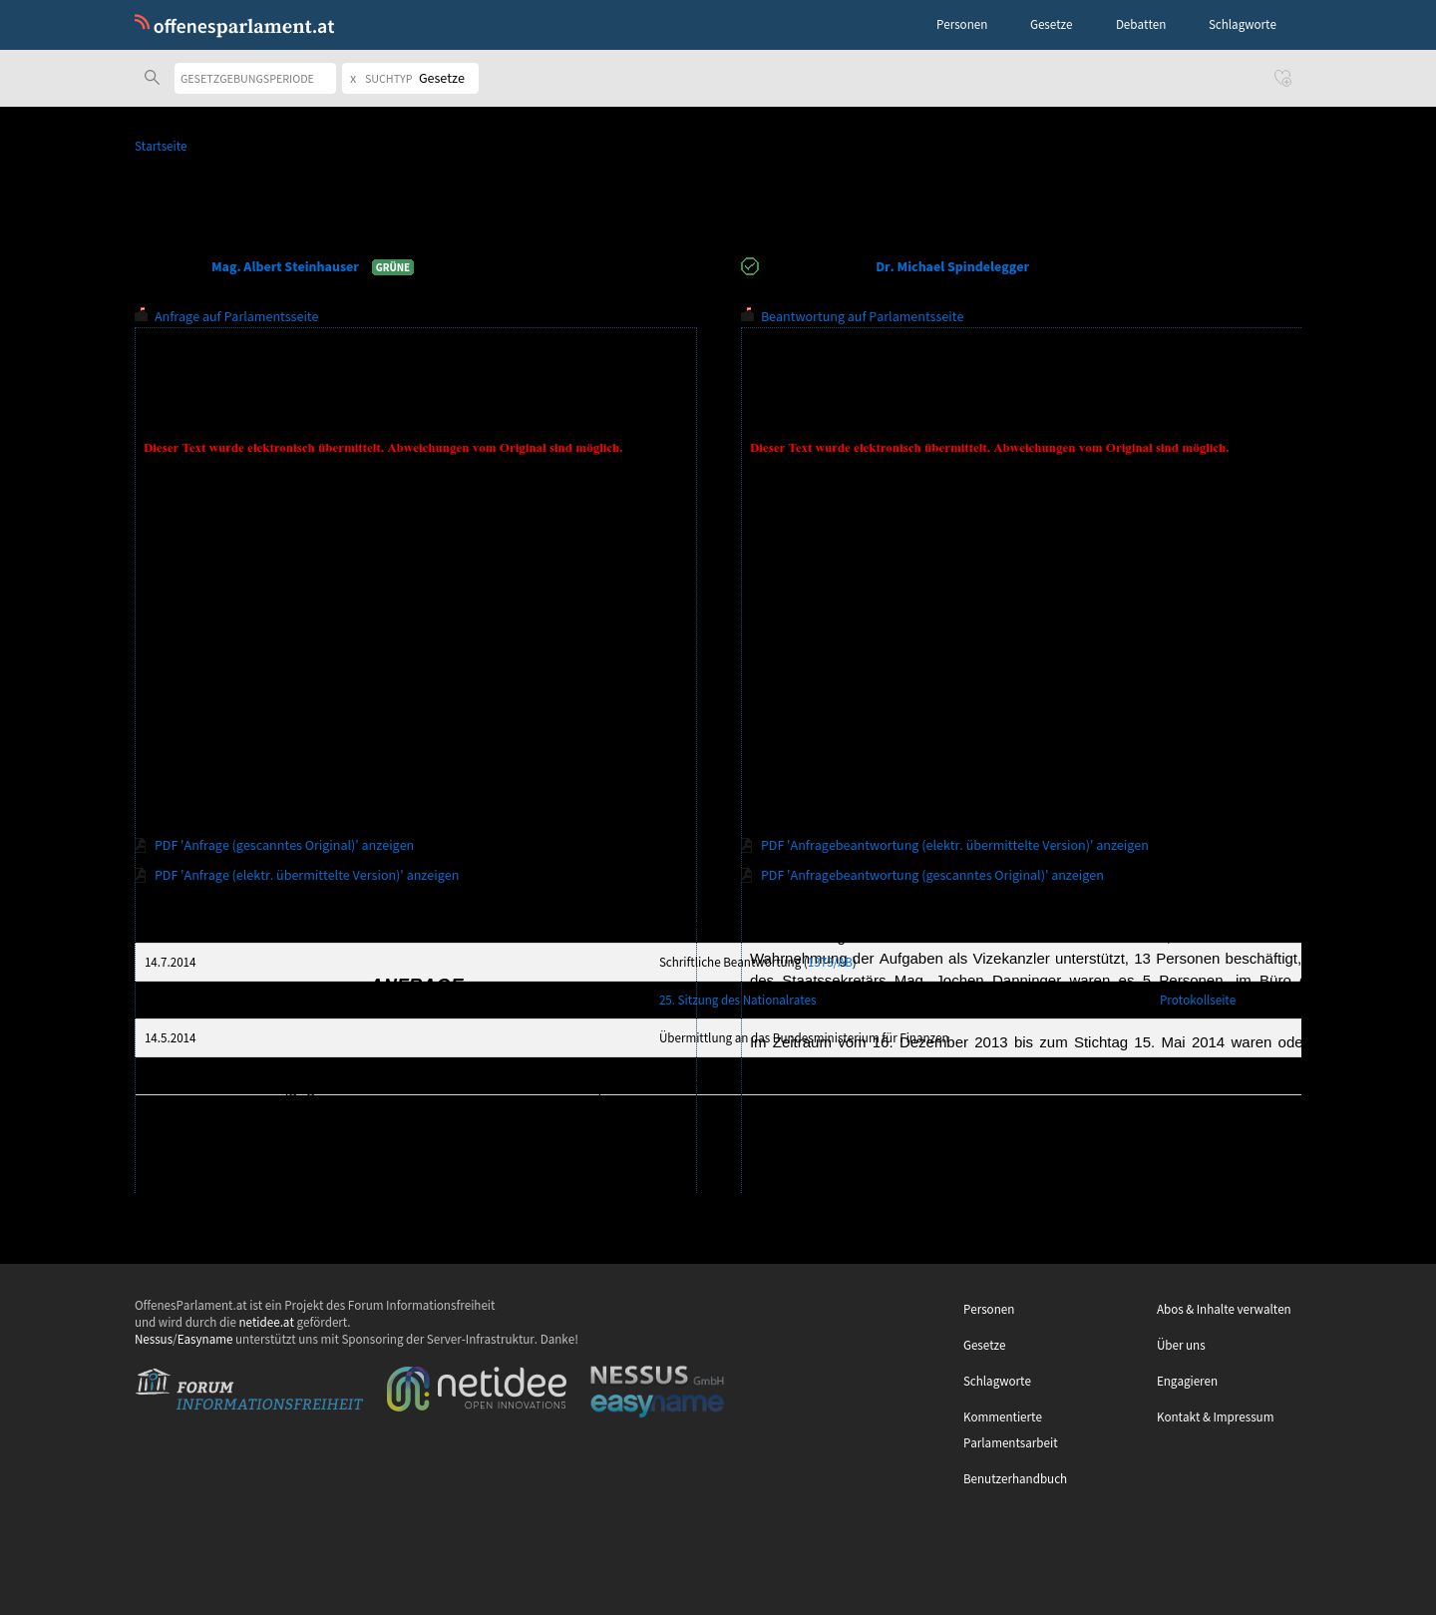Click the search magnifier icon
The width and height of the screenshot is (1436, 1615).
point(152,78)
